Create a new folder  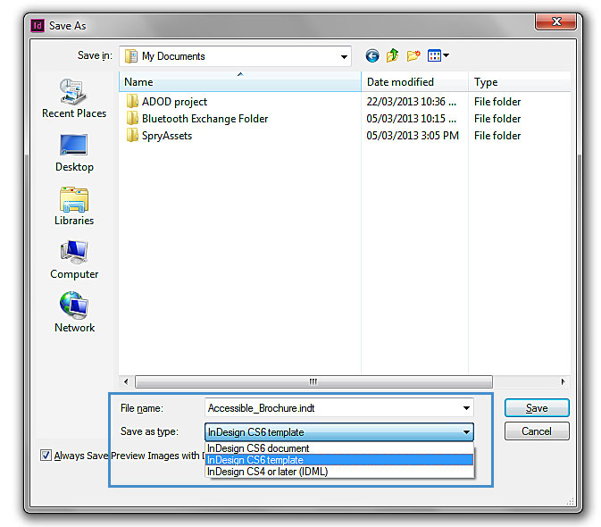413,56
